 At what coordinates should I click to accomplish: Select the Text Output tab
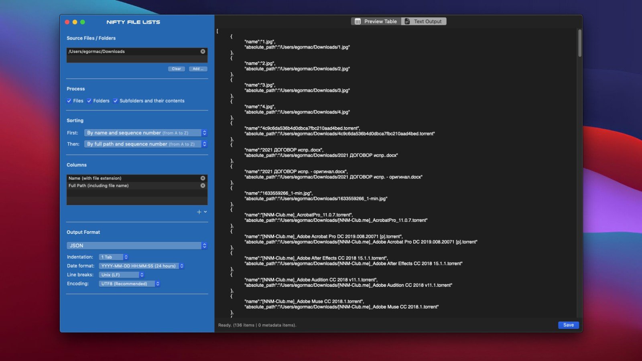pyautogui.click(x=424, y=22)
